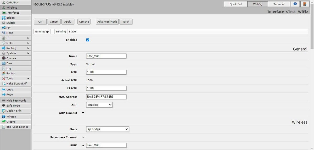Click the Safe Mode umbrella icon

click(4, 105)
